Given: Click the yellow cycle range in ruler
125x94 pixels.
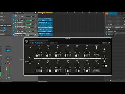Looking at the screenshot, I should [x=46, y=12].
